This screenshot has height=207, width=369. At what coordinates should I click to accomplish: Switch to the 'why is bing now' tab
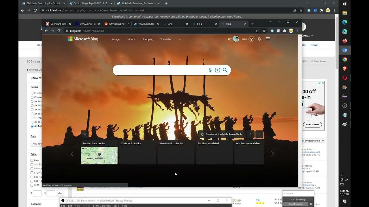pos(117,24)
